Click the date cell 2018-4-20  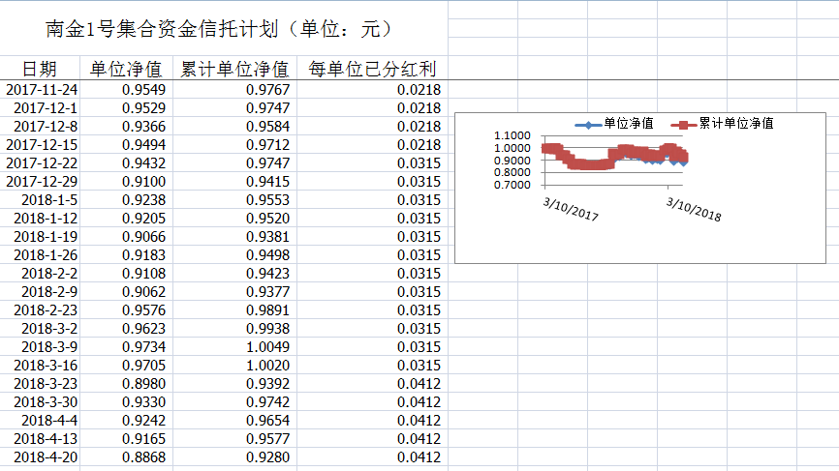coord(46,457)
